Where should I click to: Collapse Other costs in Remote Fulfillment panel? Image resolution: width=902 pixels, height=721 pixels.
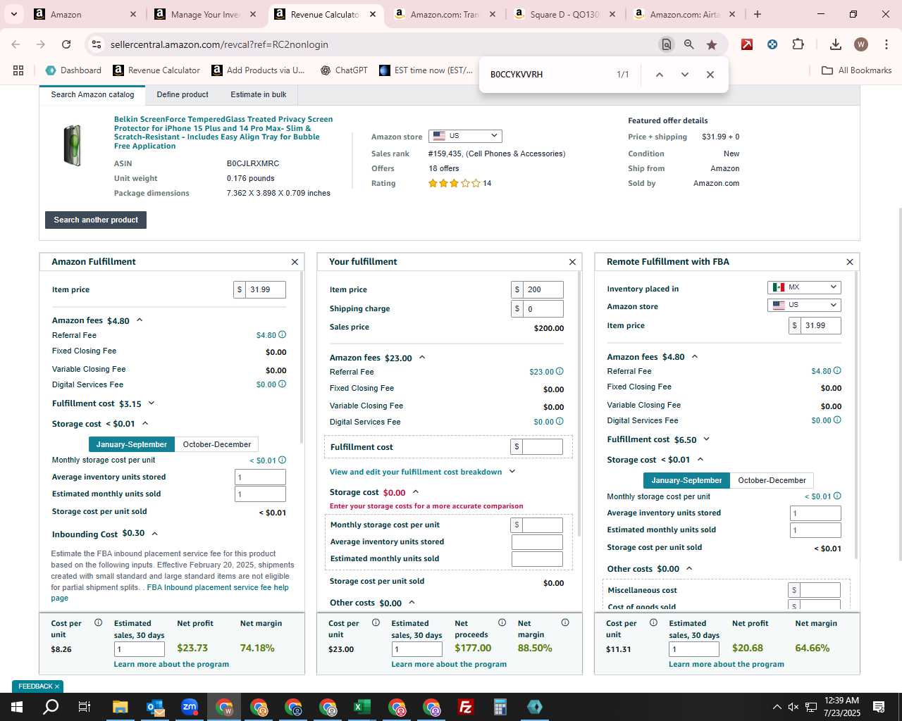(689, 569)
